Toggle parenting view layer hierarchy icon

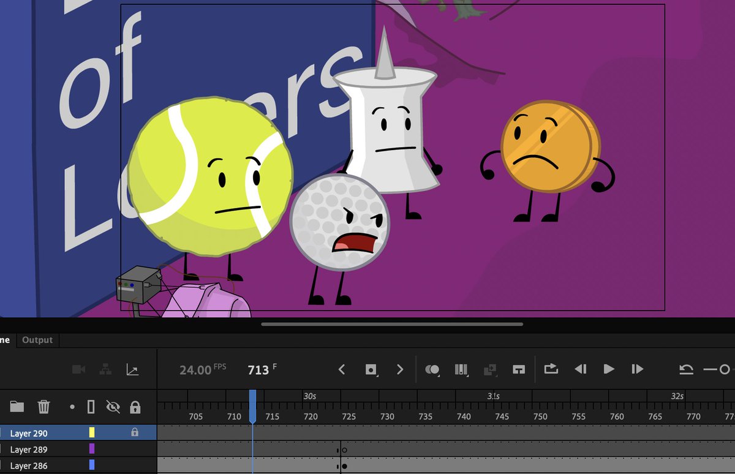click(x=105, y=369)
